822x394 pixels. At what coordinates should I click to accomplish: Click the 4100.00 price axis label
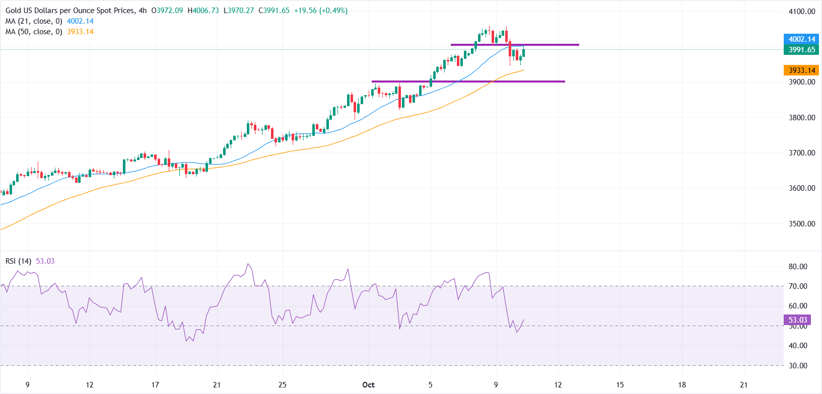(x=802, y=12)
